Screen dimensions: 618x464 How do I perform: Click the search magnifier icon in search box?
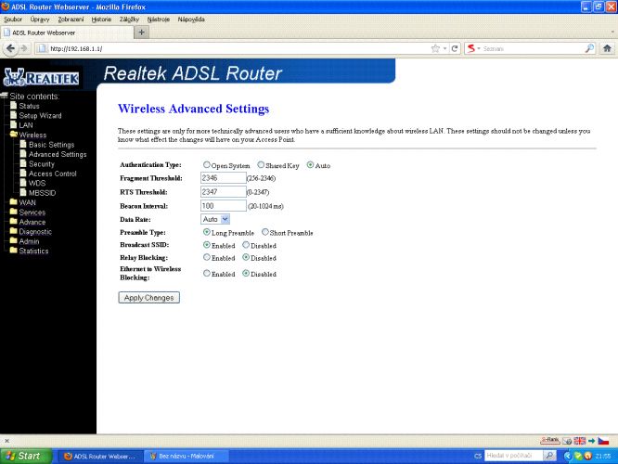[589, 48]
